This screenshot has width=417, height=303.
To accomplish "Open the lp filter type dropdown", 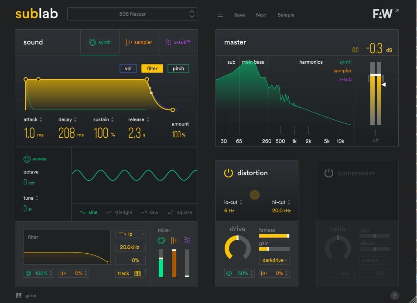I will [x=130, y=234].
